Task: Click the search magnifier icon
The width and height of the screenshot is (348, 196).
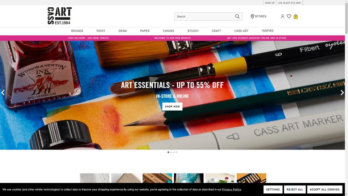Action: (237, 16)
